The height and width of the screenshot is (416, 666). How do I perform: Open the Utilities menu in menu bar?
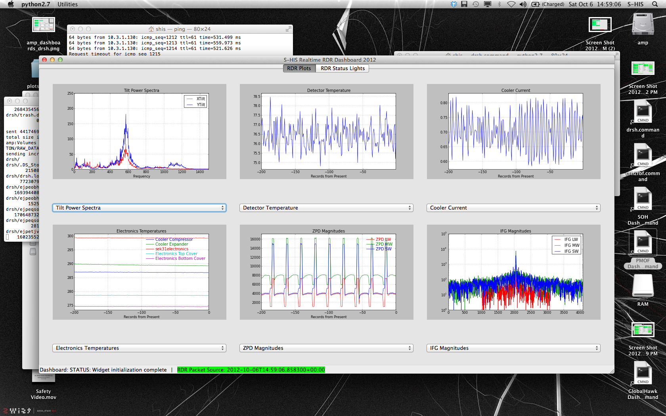coord(67,4)
